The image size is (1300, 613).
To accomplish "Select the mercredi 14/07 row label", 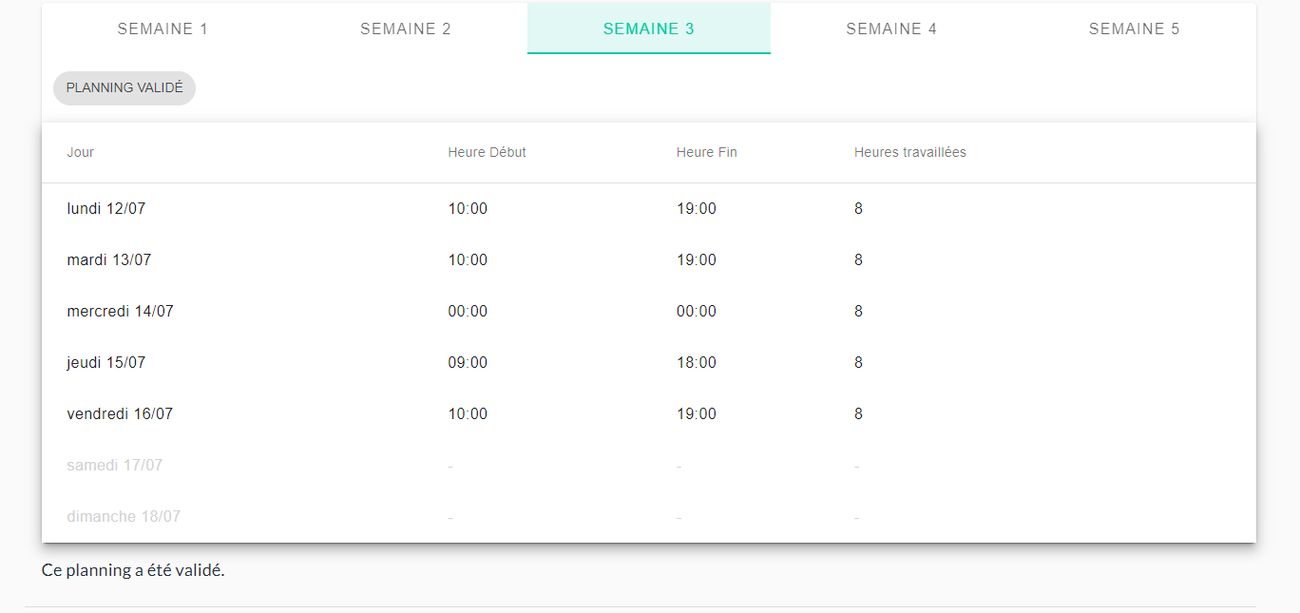I will click(x=121, y=311).
